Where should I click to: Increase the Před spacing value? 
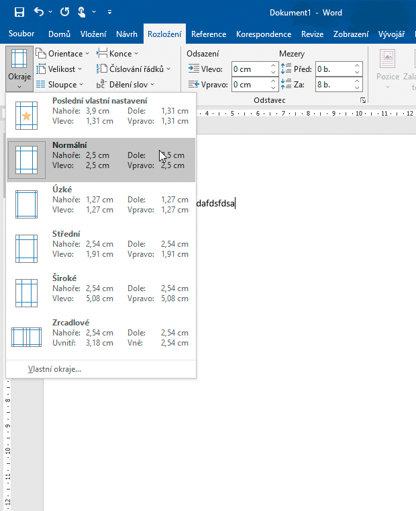tap(358, 65)
